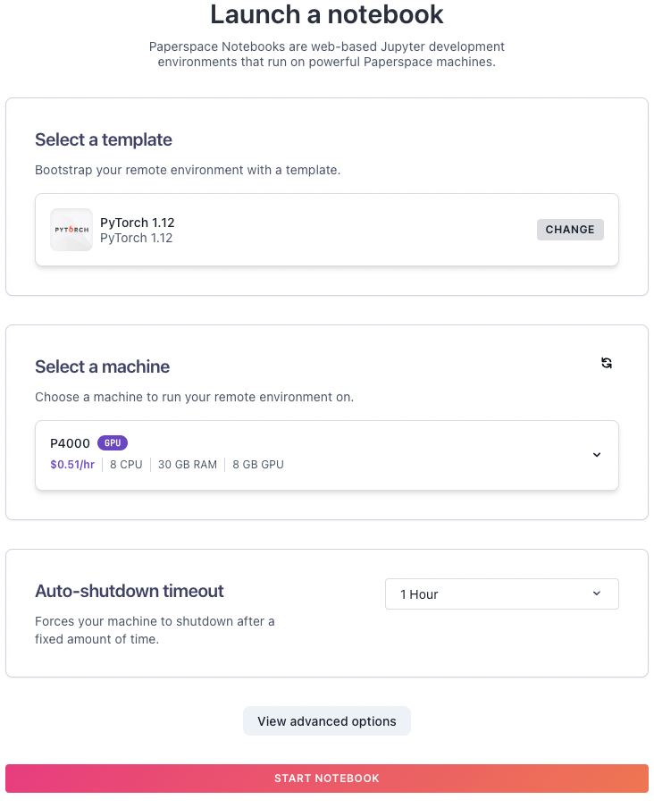Click the Select a template heading

(x=103, y=140)
